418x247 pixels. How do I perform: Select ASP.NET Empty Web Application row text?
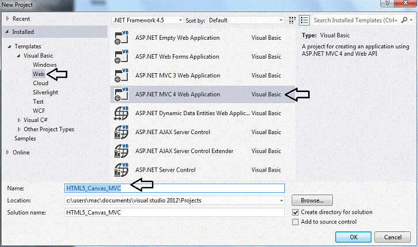pyautogui.click(x=177, y=38)
